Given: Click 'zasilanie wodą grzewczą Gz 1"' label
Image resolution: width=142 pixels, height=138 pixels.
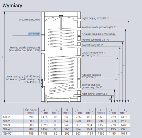Looking at the screenshot, I should click(99, 27).
